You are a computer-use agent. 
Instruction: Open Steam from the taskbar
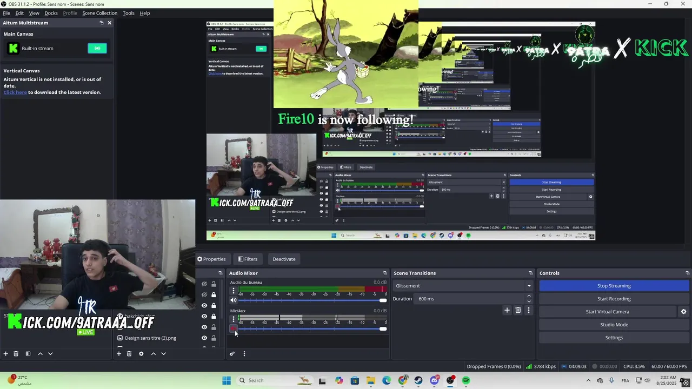tap(418, 380)
